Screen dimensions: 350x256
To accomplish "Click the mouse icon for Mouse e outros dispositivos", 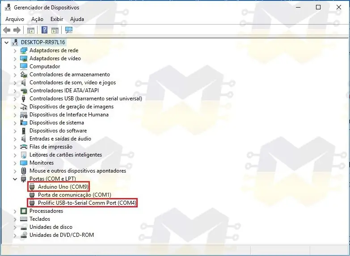I will click(24, 171).
